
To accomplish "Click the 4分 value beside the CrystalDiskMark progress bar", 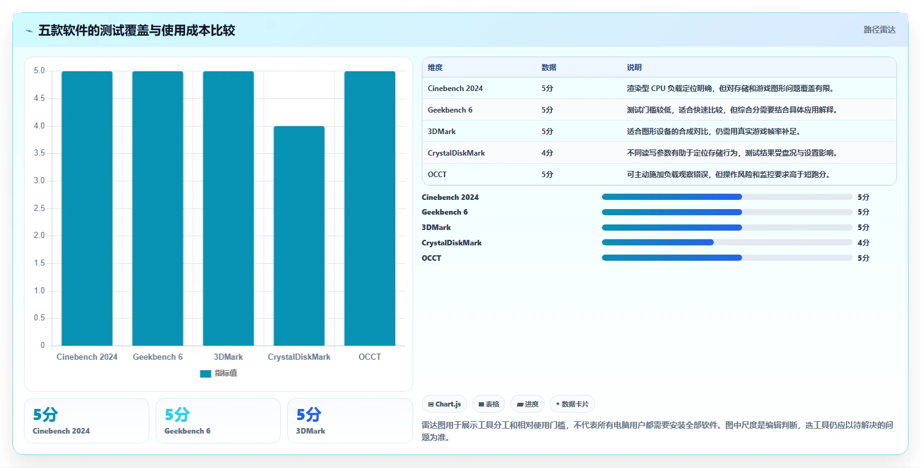I will coord(863,243).
